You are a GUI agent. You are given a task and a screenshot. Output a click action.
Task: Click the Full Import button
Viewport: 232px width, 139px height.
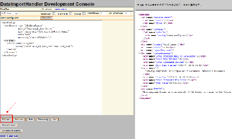(6, 119)
